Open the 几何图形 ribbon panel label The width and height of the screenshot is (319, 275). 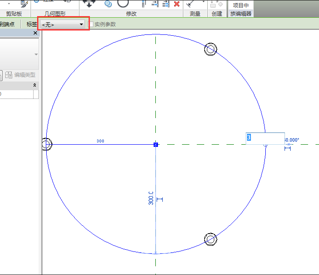(55, 14)
